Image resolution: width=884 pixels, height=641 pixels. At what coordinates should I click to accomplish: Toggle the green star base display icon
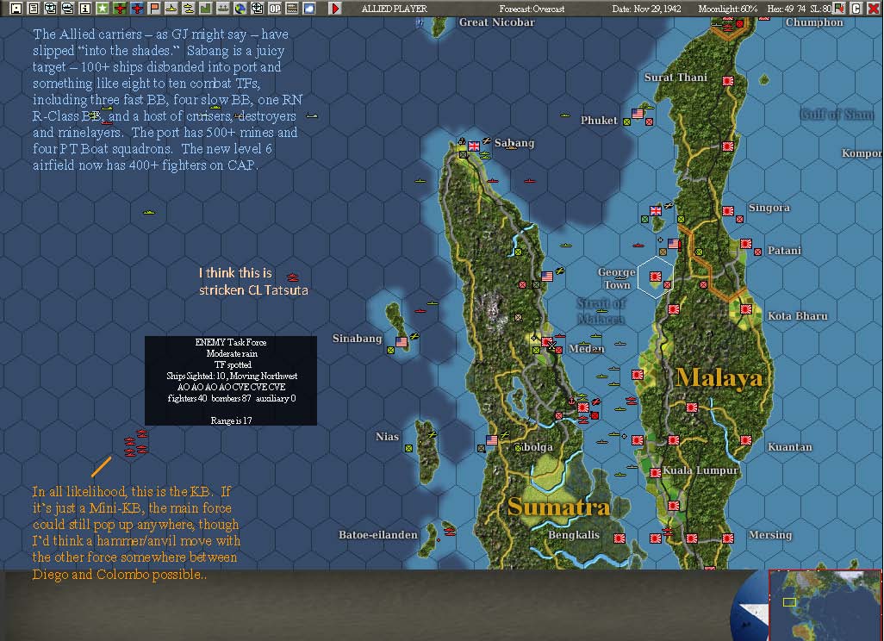tap(103, 8)
